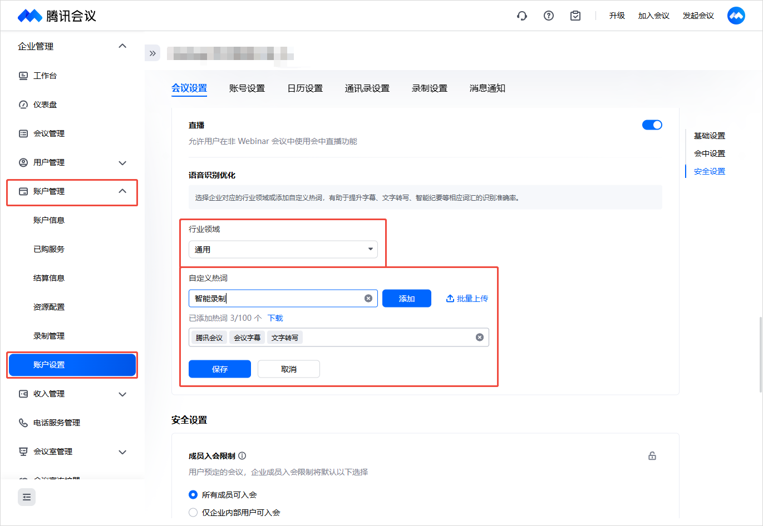Click the expand sidebar double-arrow icon
Screen dimensions: 763x526
point(152,53)
